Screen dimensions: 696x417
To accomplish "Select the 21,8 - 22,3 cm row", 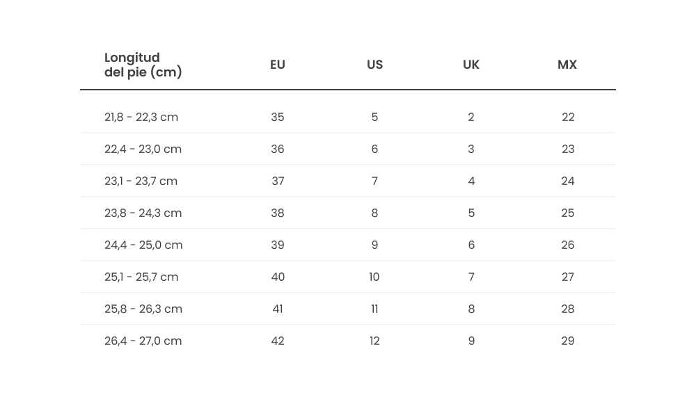I will click(141, 117).
